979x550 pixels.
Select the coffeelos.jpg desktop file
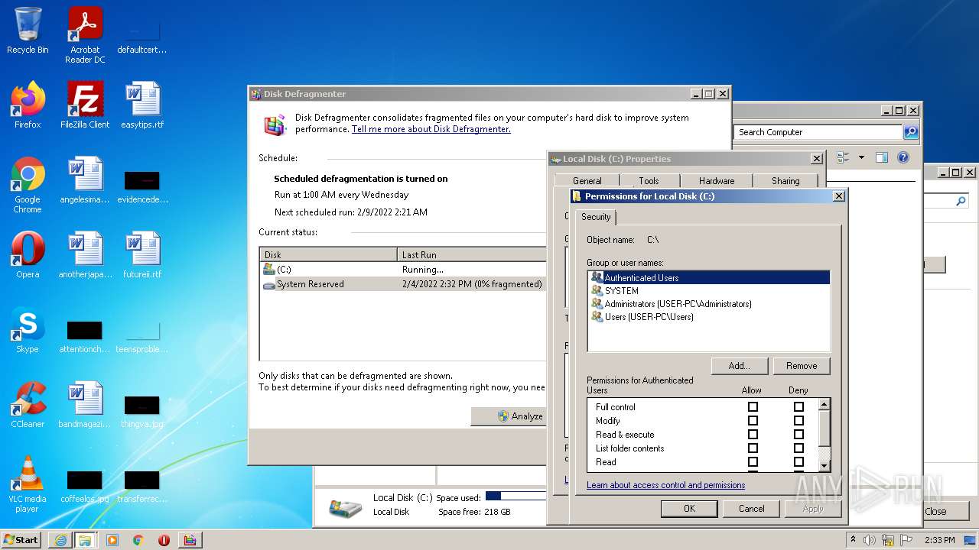pyautogui.click(x=85, y=486)
